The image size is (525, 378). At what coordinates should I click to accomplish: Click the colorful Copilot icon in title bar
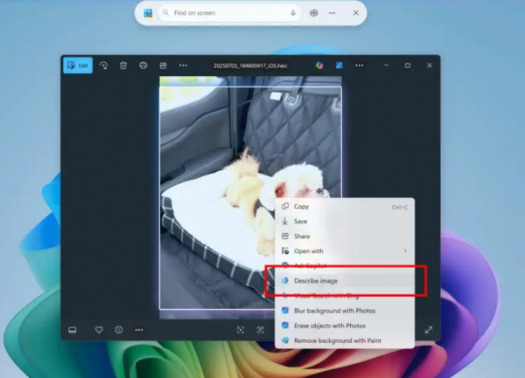pos(319,65)
